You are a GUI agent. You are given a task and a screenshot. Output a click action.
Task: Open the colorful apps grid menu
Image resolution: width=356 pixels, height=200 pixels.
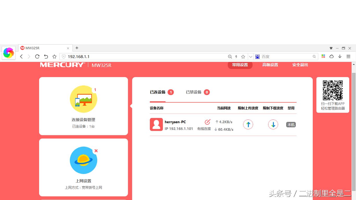click(x=323, y=57)
